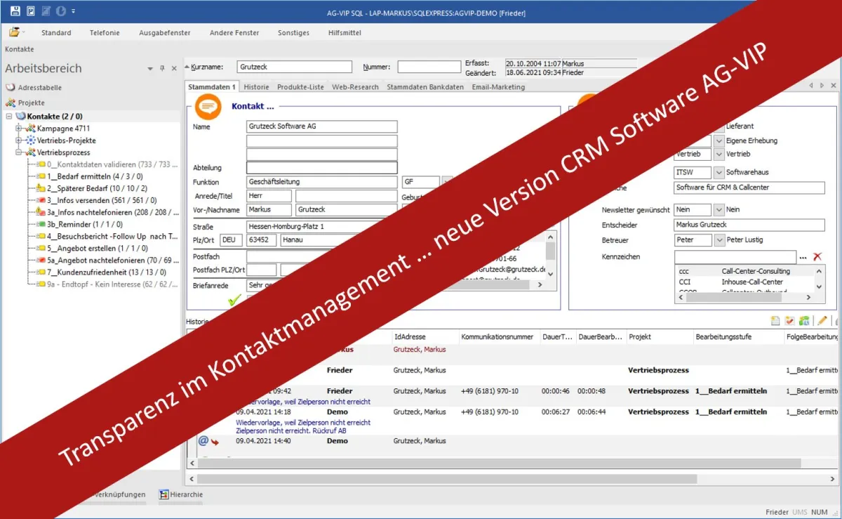Open the Vertrieb dropdown arrow
This screenshot has width=842, height=519.
click(719, 154)
